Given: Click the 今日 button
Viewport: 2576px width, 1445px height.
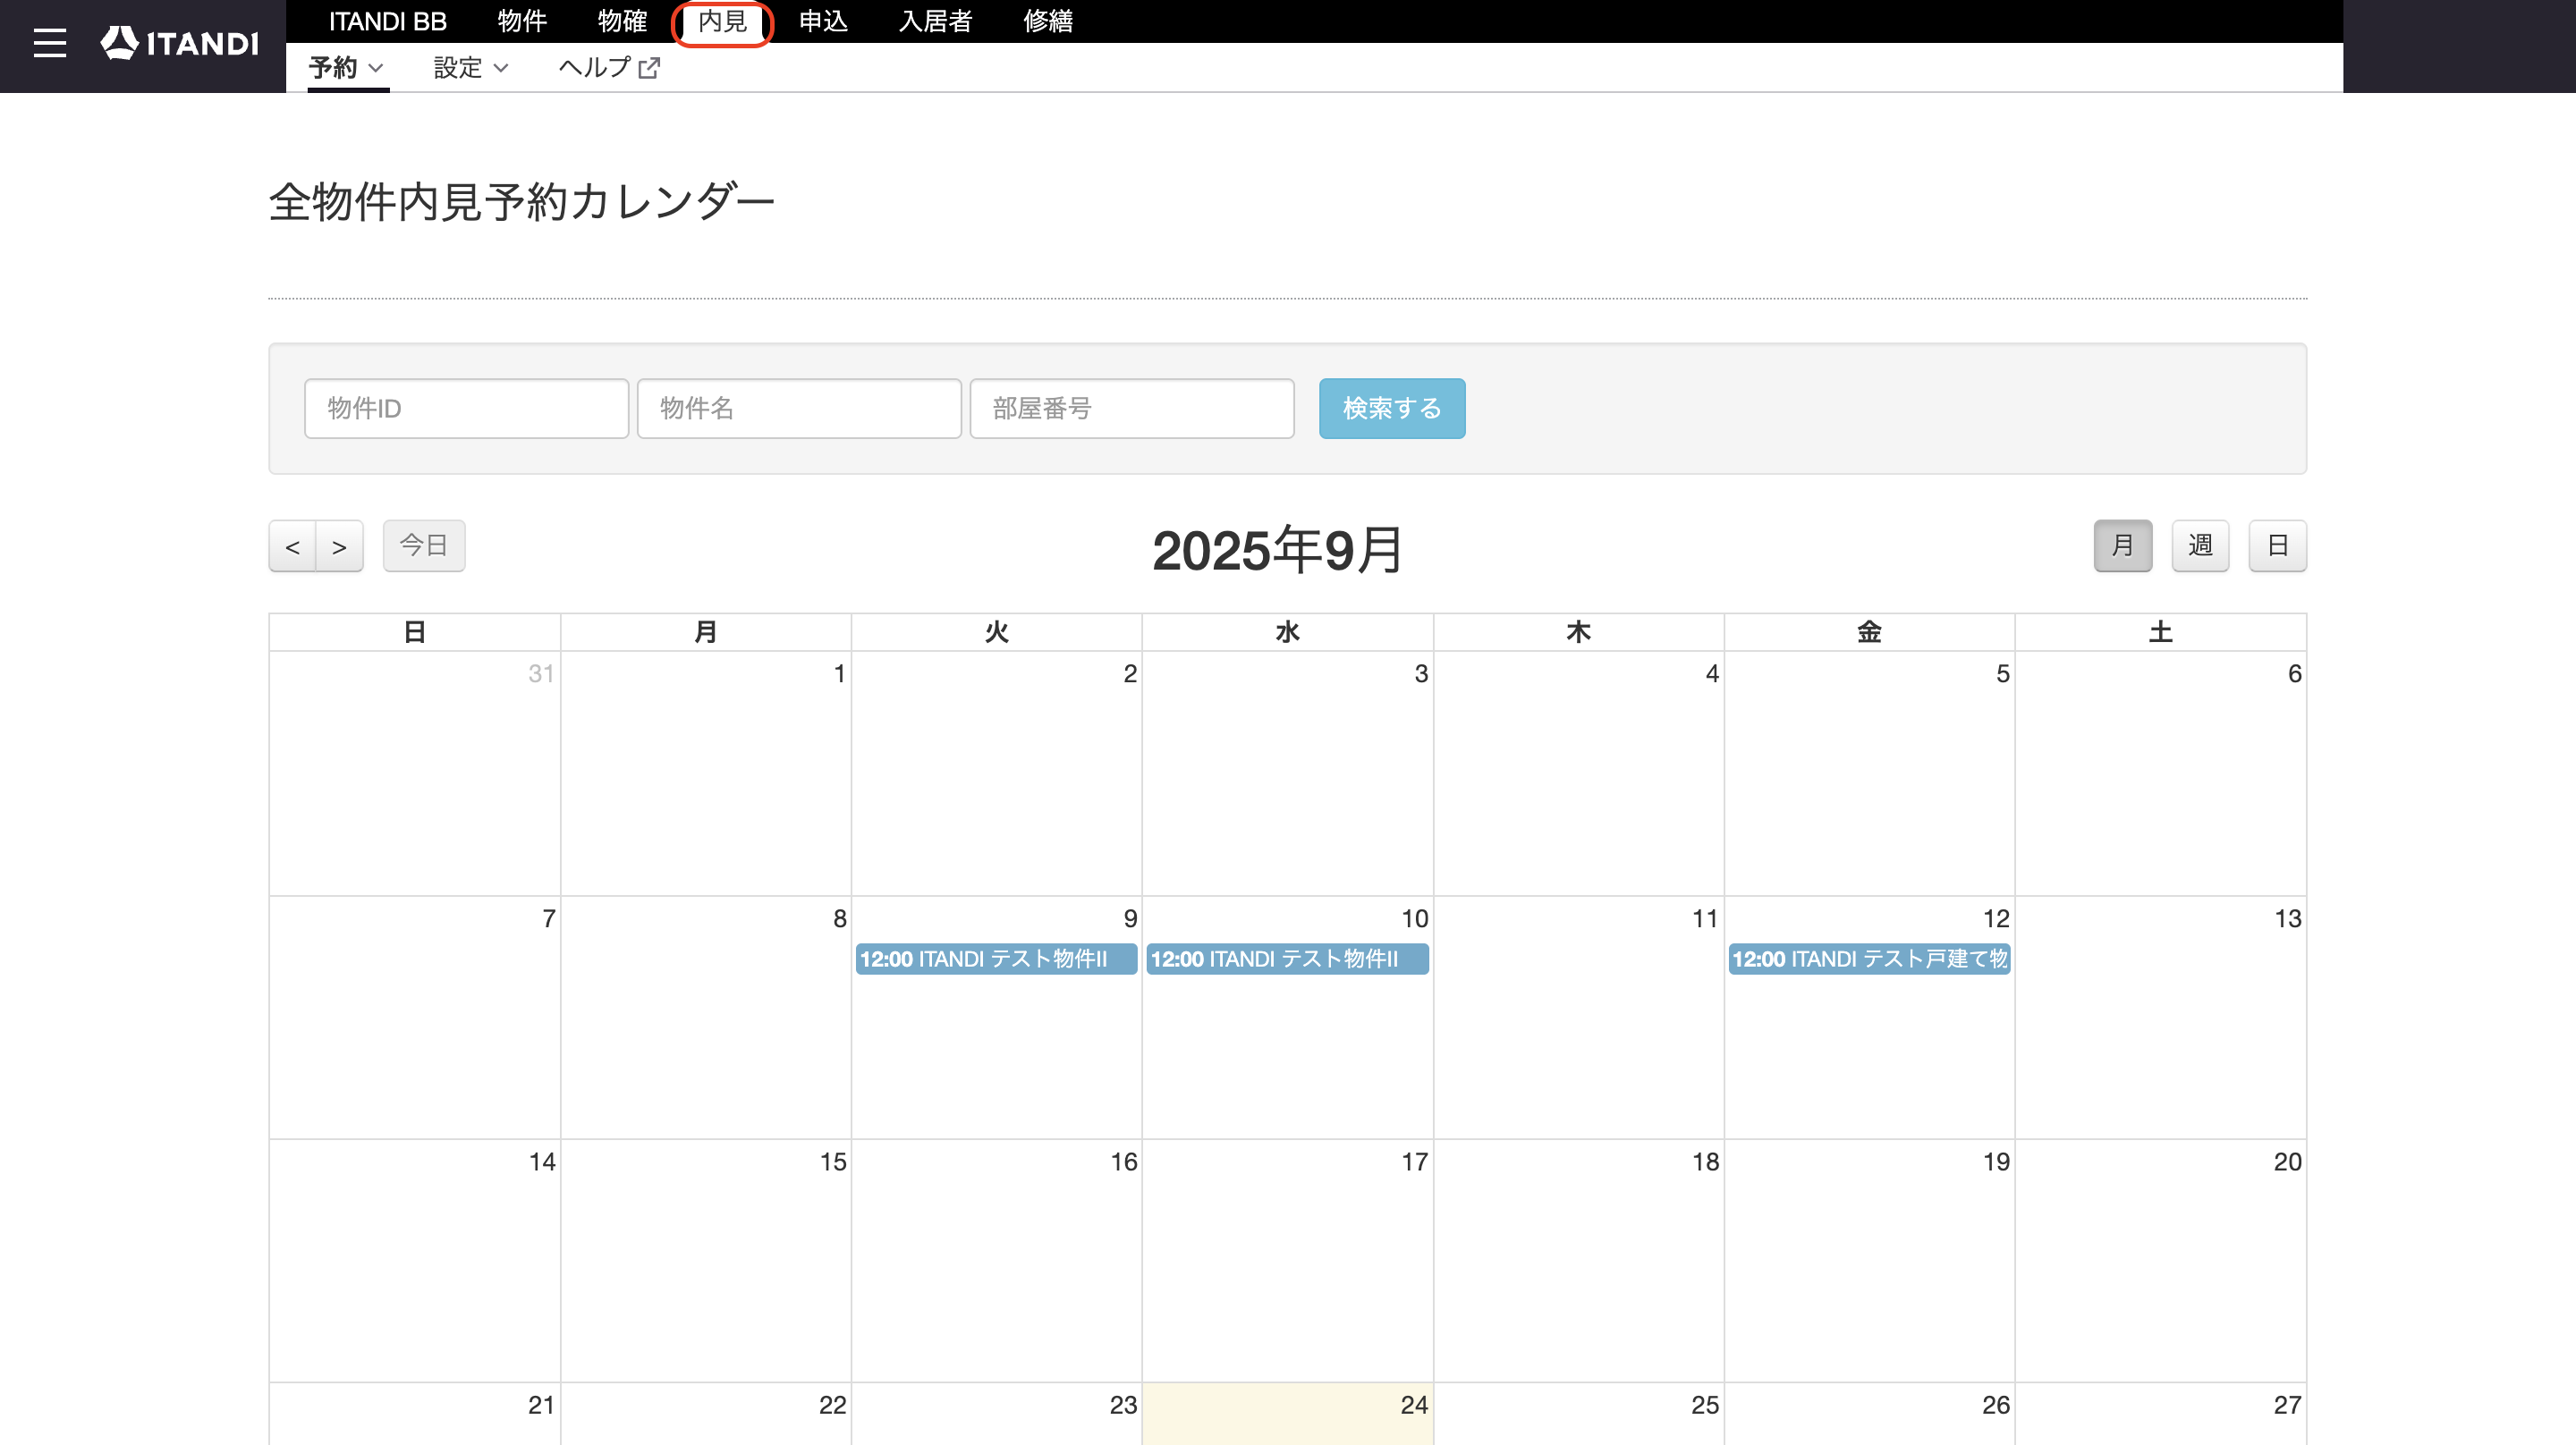Looking at the screenshot, I should coord(424,546).
